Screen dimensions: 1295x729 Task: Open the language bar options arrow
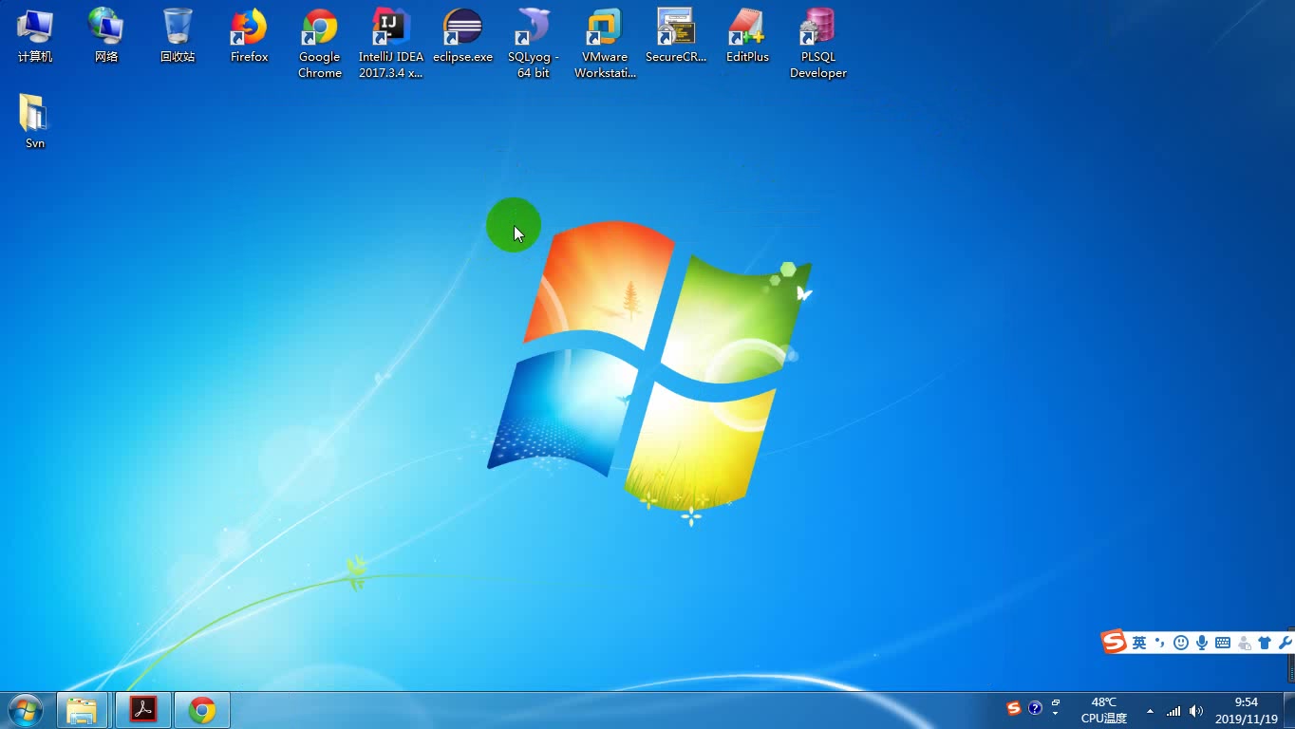pos(1056,715)
